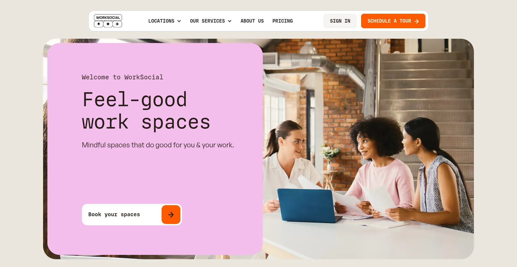Click the spade symbol in the logo

coord(99,24)
